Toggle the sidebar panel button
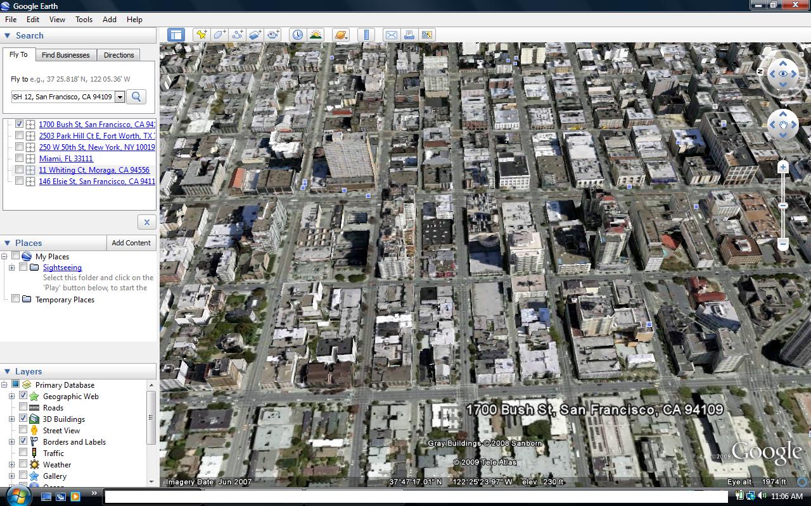The image size is (811, 506). (176, 35)
